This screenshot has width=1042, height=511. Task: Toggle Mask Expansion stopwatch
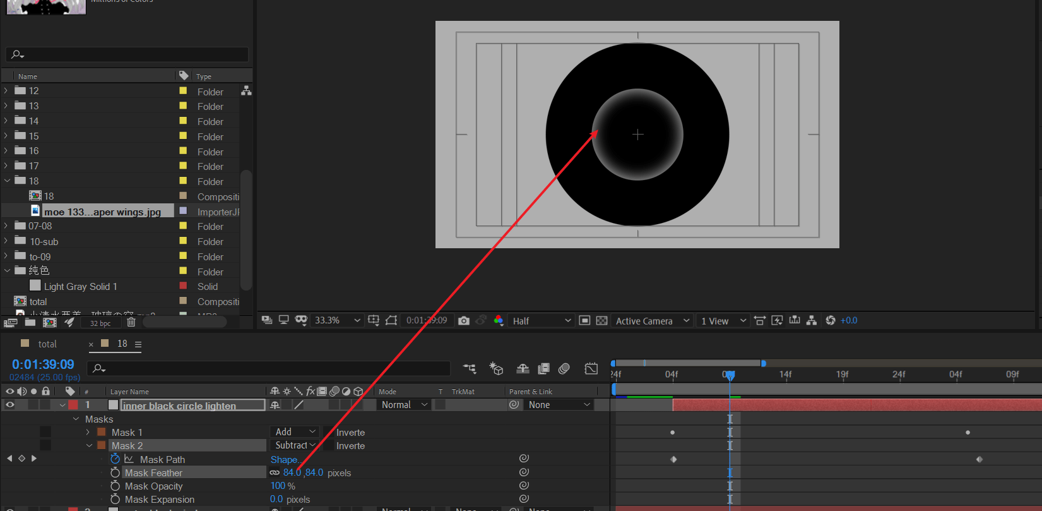click(x=115, y=499)
